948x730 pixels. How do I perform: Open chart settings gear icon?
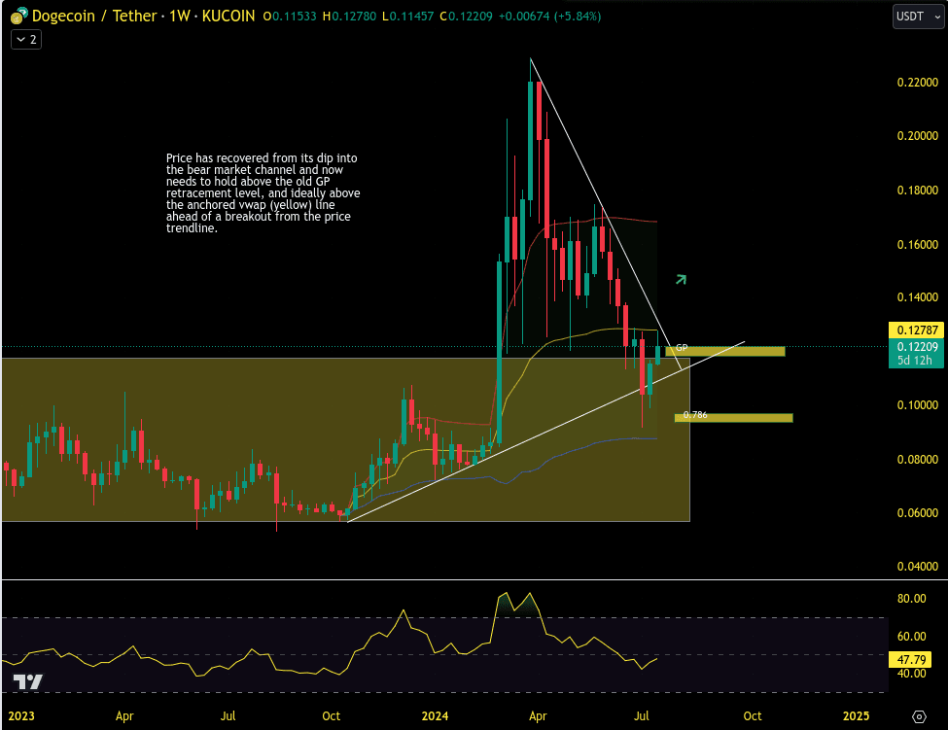click(919, 716)
